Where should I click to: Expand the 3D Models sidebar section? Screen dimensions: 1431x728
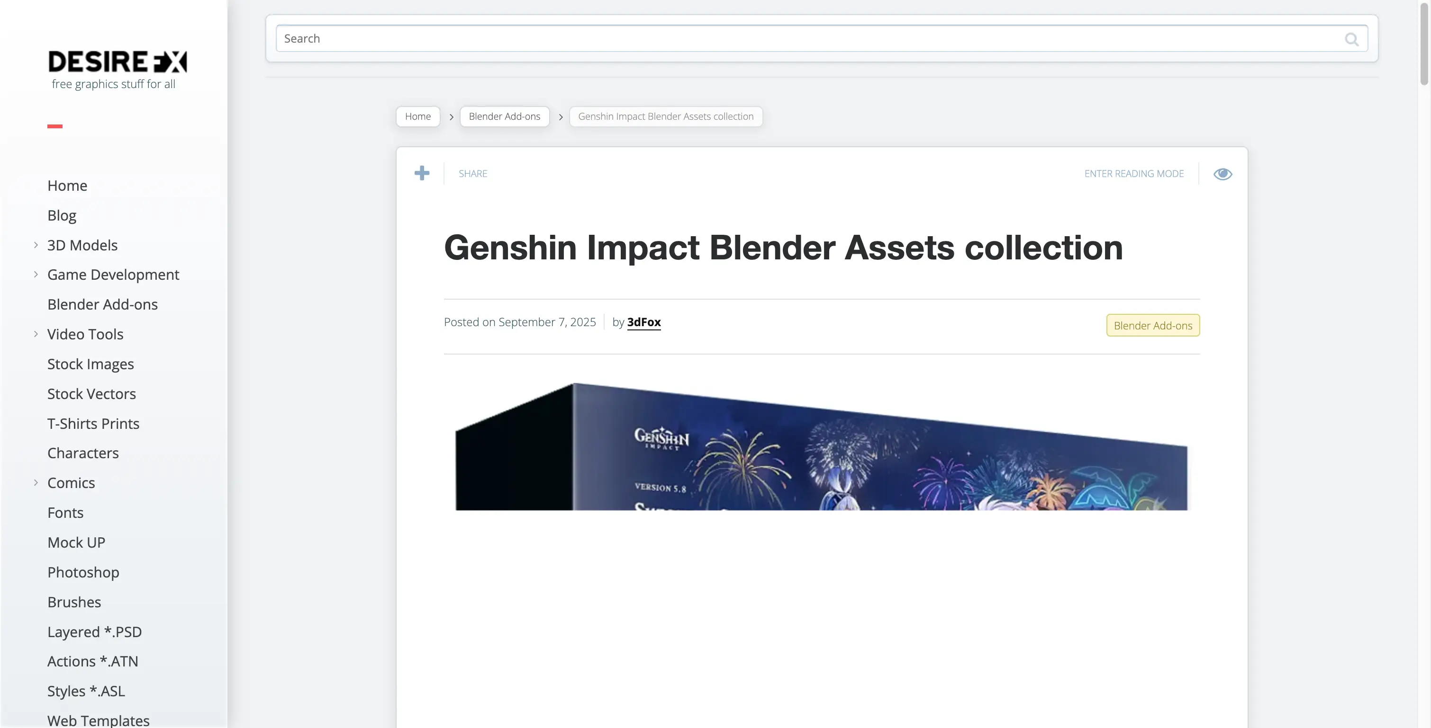pyautogui.click(x=36, y=245)
